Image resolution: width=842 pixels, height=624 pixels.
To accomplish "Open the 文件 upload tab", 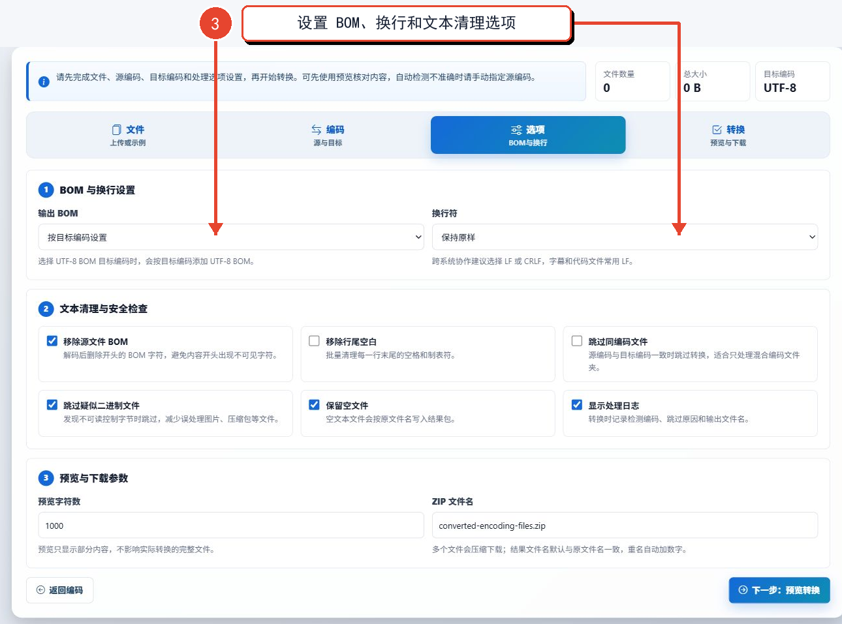I will [128, 135].
